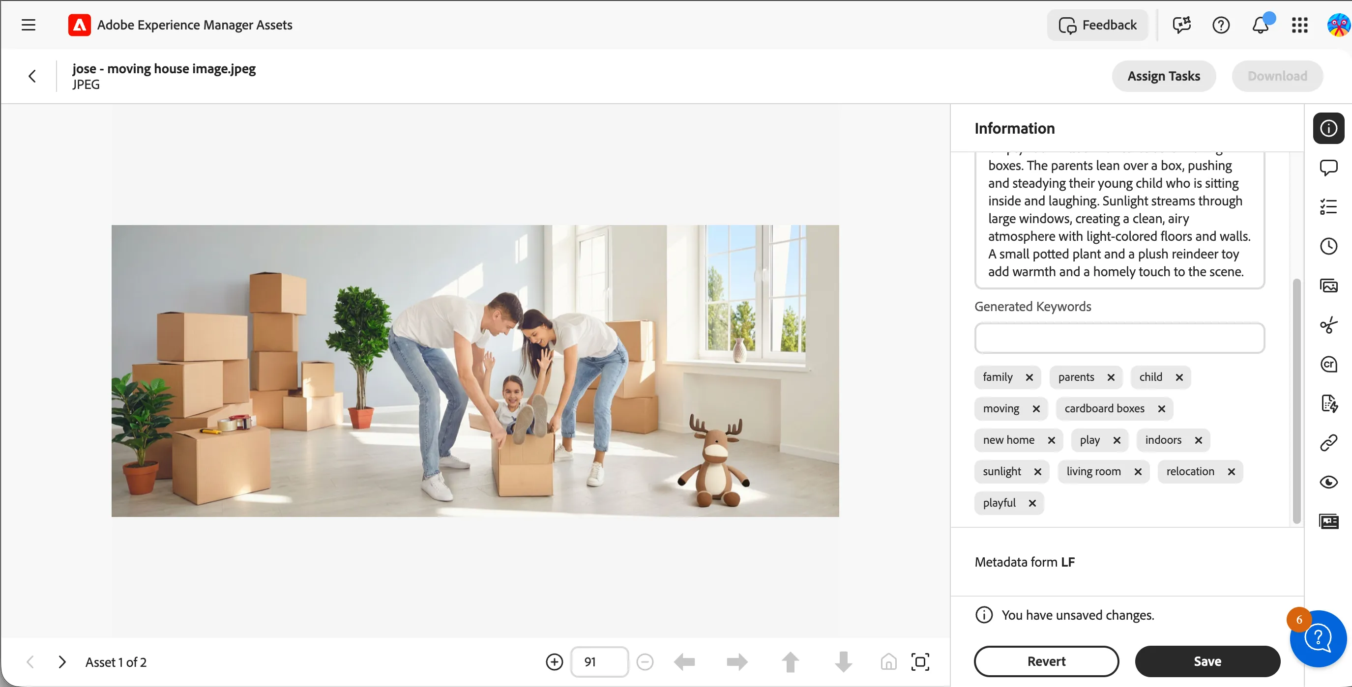Revert the unsaved changes
The width and height of the screenshot is (1352, 687).
pyautogui.click(x=1046, y=661)
